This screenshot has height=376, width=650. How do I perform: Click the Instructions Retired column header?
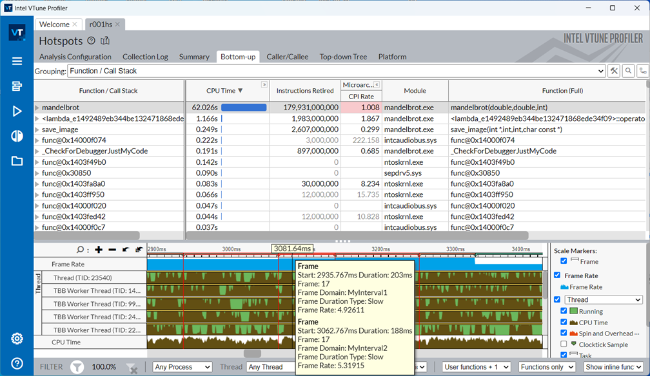[x=305, y=91]
